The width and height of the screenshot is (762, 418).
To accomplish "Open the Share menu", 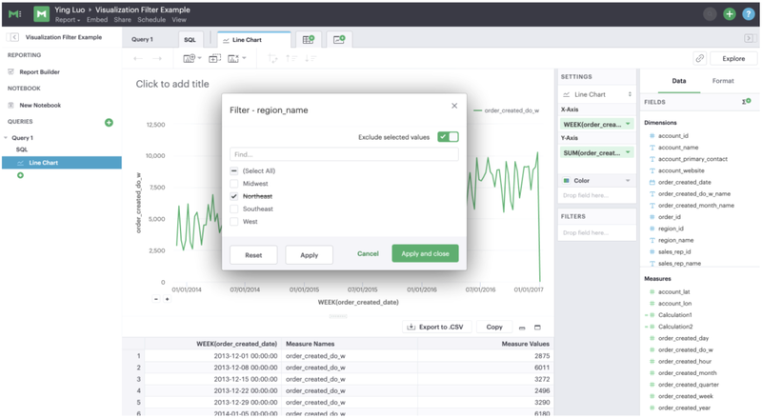I will 123,20.
